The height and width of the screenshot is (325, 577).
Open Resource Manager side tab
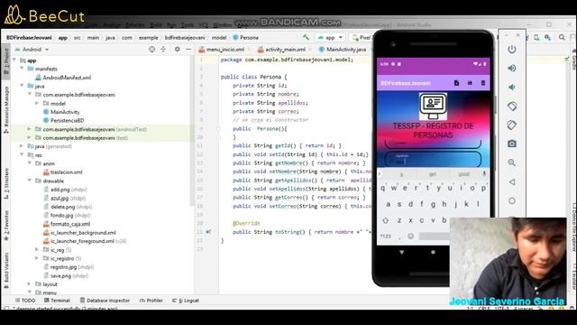6,110
